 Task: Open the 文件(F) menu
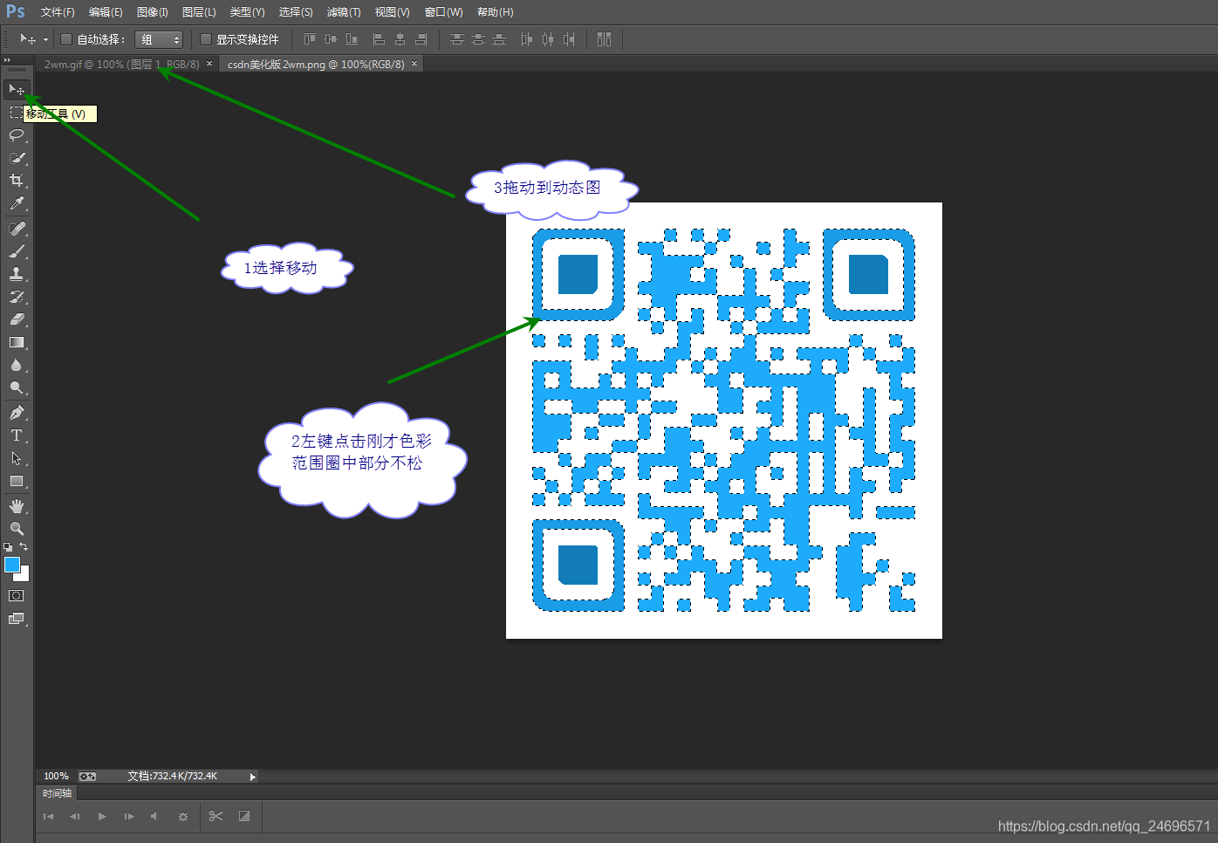[58, 12]
